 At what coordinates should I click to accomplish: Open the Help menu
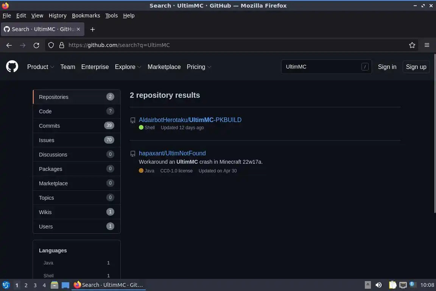click(x=129, y=16)
